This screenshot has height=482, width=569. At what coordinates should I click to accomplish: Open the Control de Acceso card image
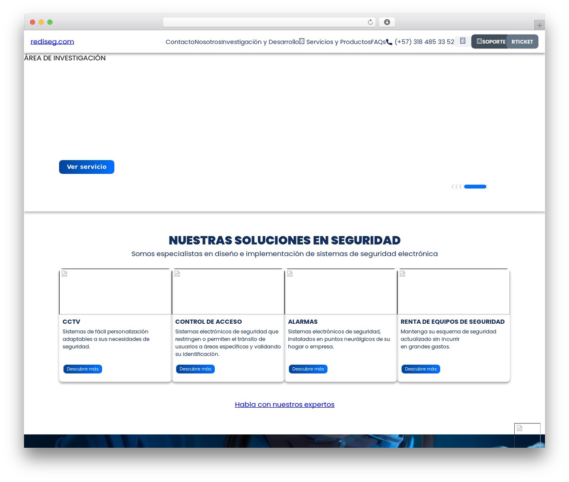click(x=228, y=292)
